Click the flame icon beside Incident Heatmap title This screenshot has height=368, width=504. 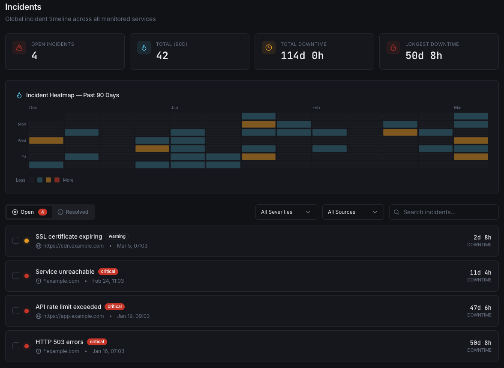19,95
